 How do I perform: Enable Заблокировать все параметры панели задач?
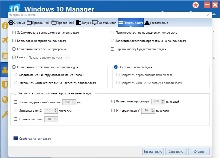[x=14, y=33]
